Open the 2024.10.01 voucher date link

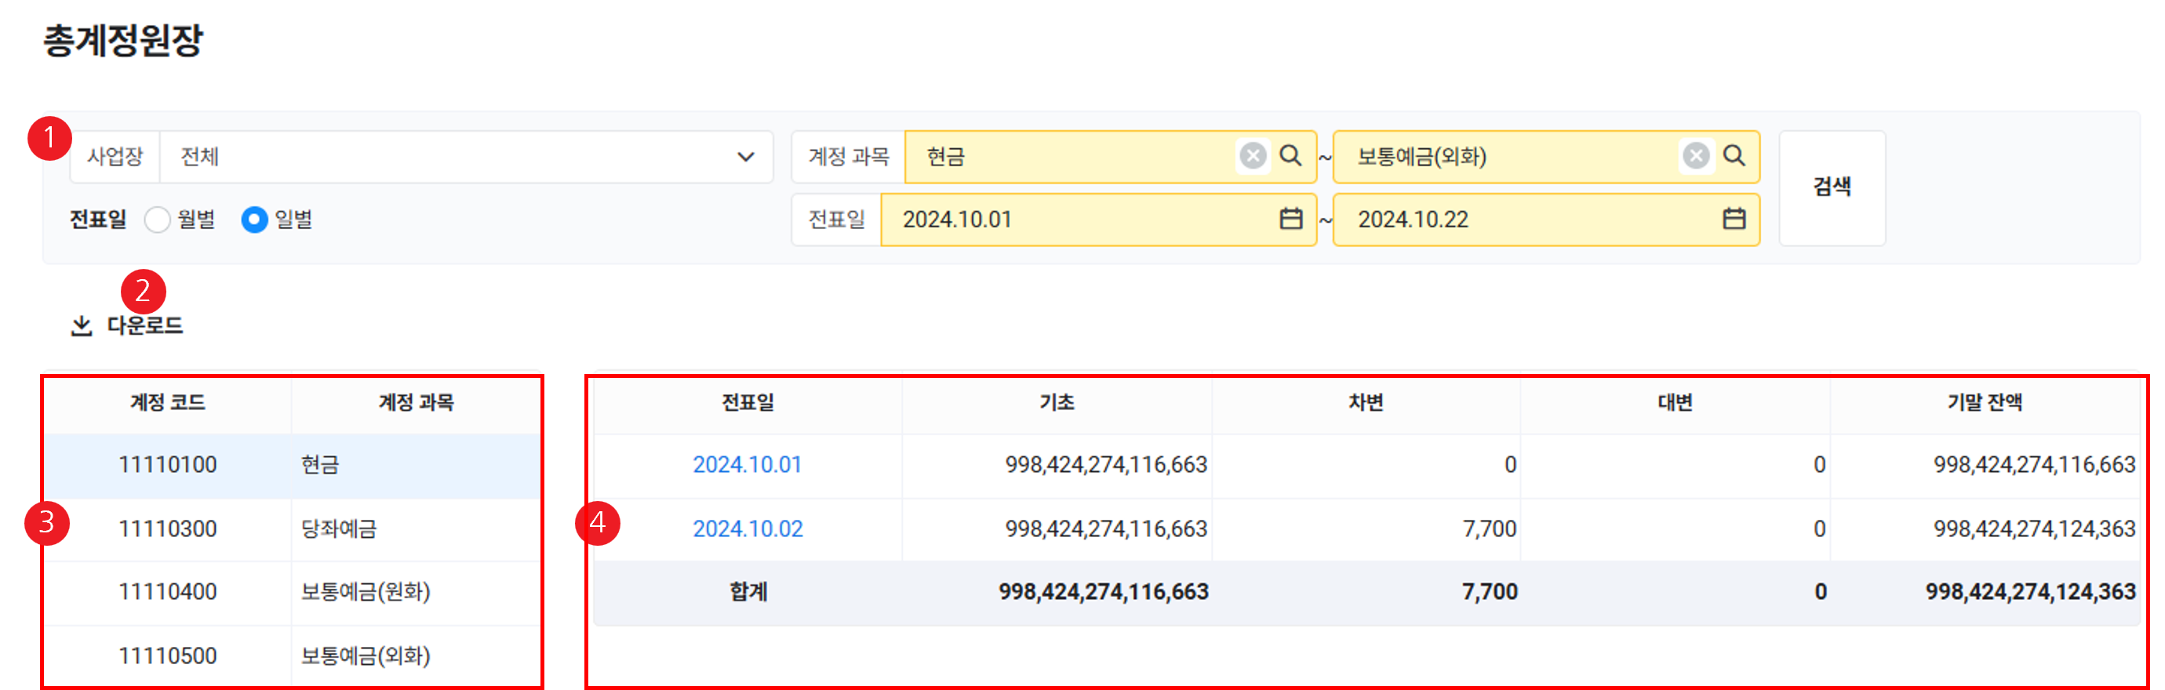[746, 465]
